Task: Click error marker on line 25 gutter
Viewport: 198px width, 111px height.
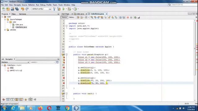Action: click(64, 83)
